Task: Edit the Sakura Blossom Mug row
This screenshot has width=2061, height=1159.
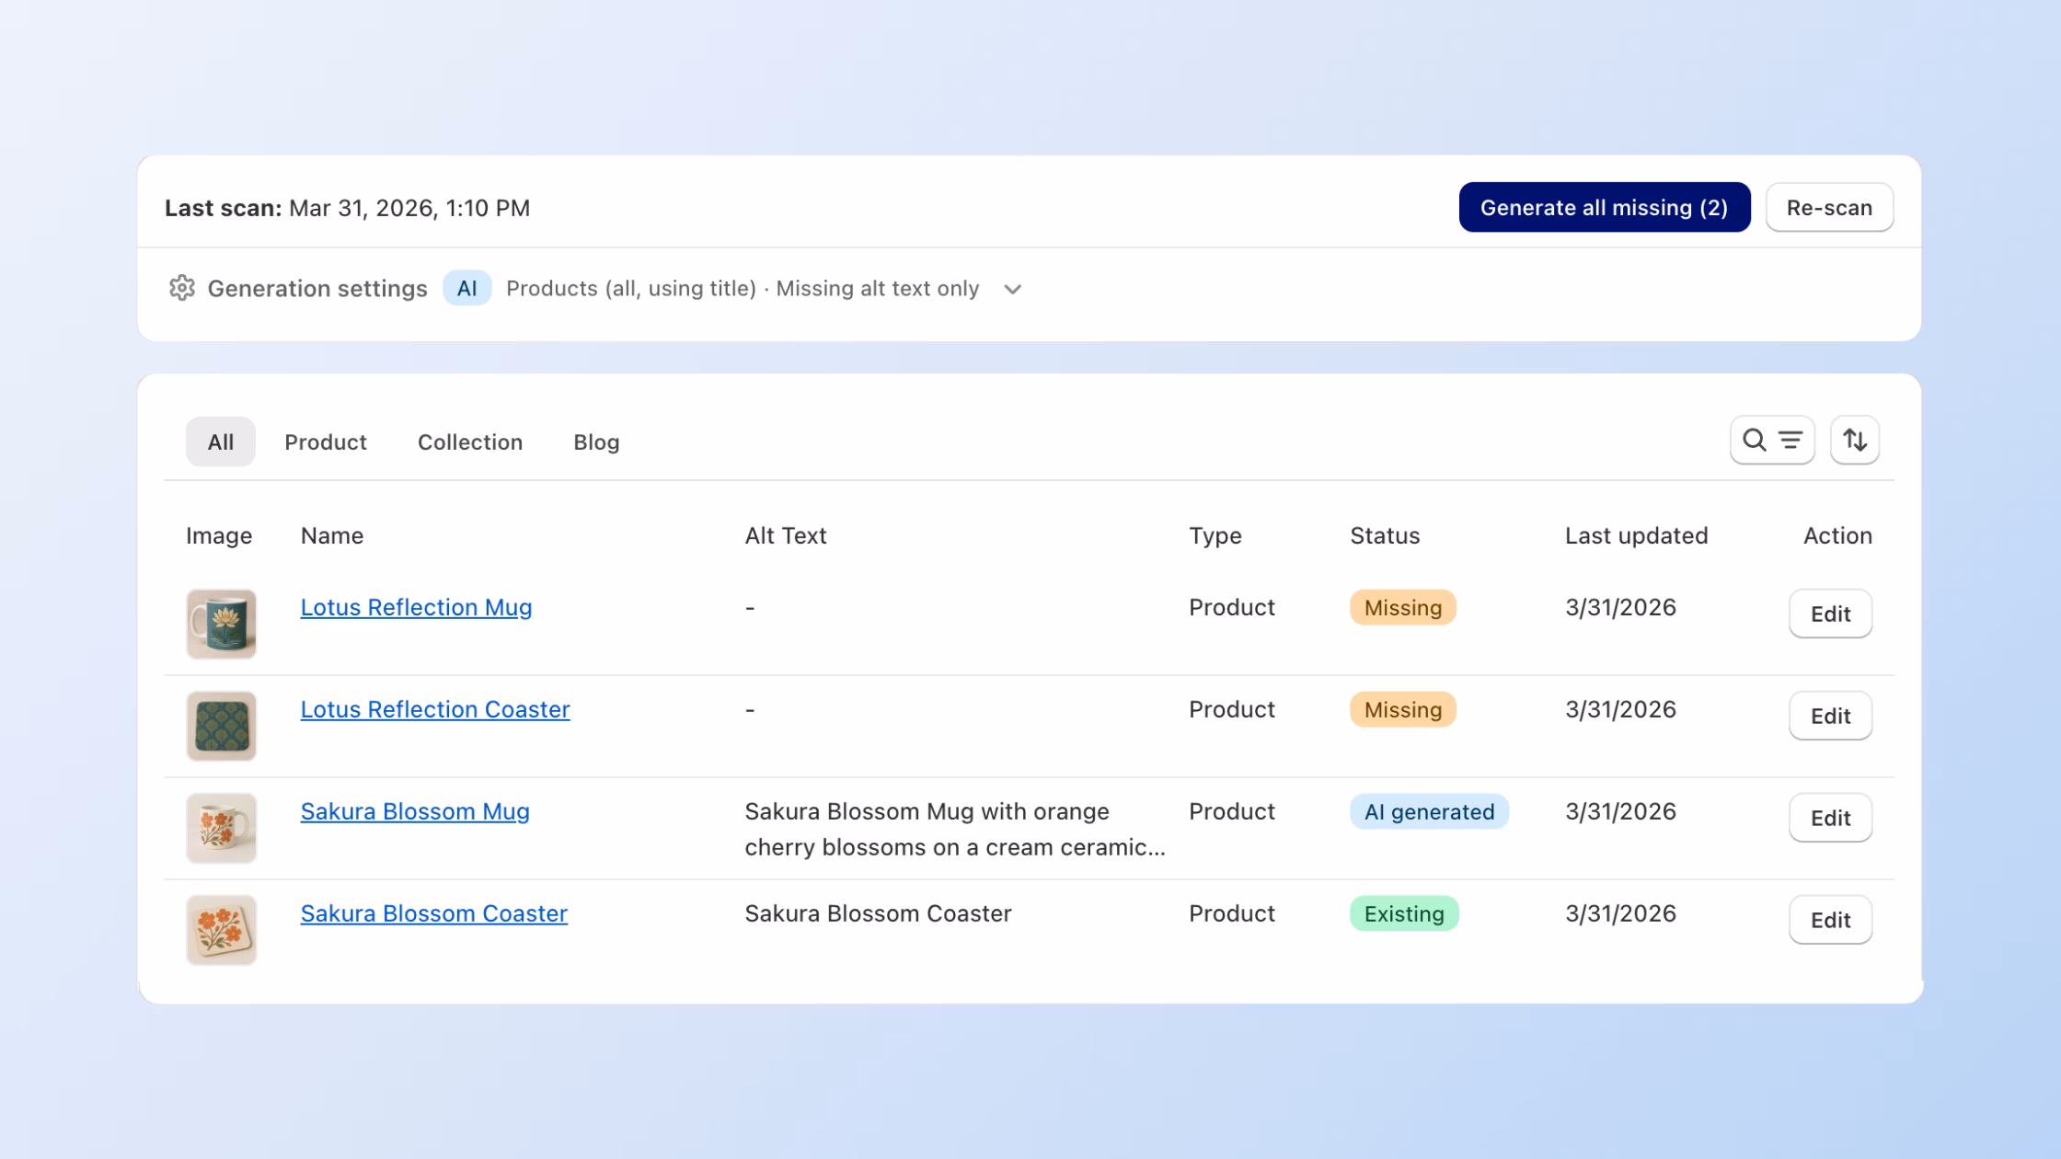Action: [x=1829, y=818]
